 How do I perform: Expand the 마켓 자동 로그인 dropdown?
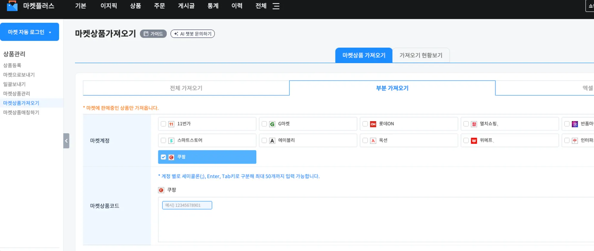pyautogui.click(x=29, y=32)
